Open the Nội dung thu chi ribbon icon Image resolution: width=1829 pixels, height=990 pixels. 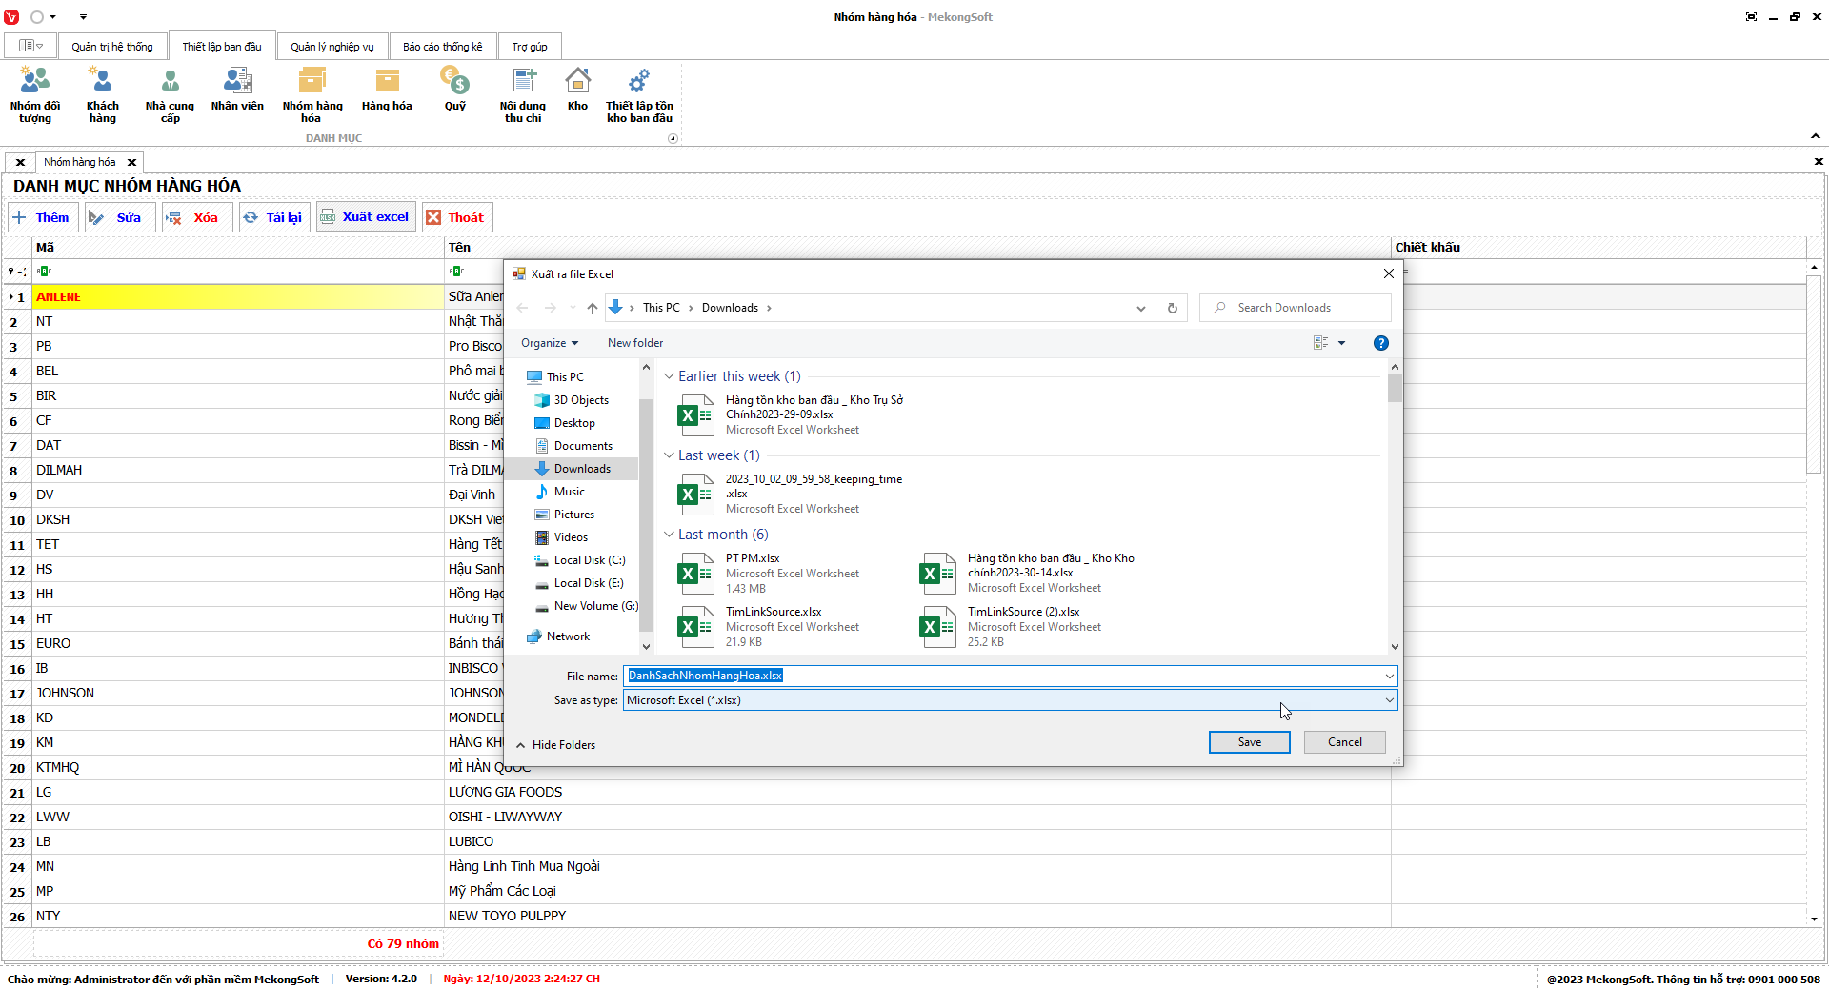[x=523, y=94]
